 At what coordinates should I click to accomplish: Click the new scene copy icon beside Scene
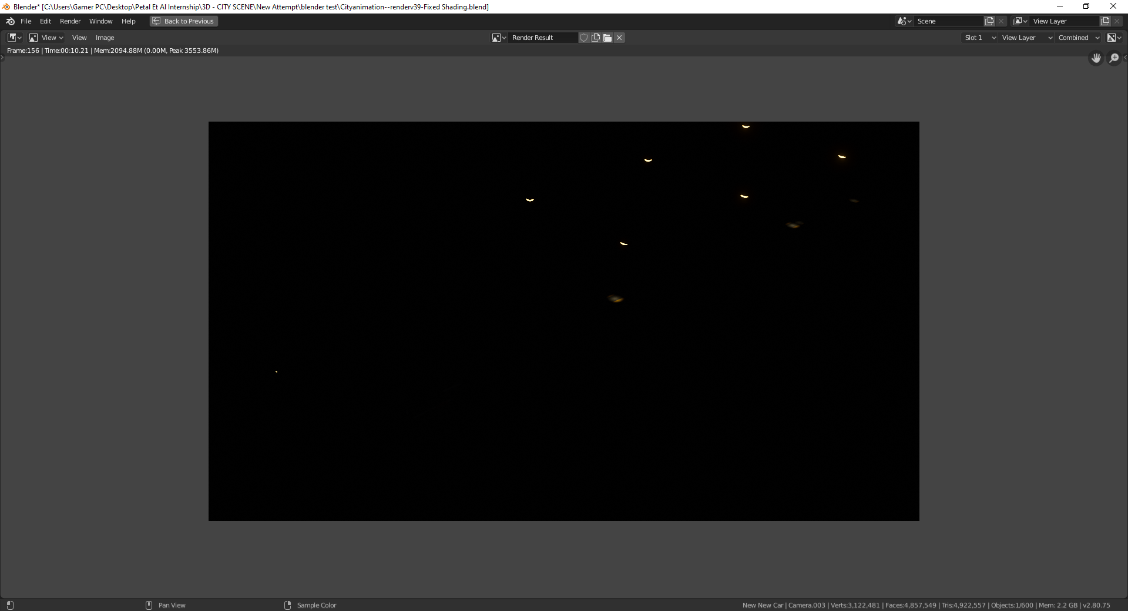tap(989, 21)
